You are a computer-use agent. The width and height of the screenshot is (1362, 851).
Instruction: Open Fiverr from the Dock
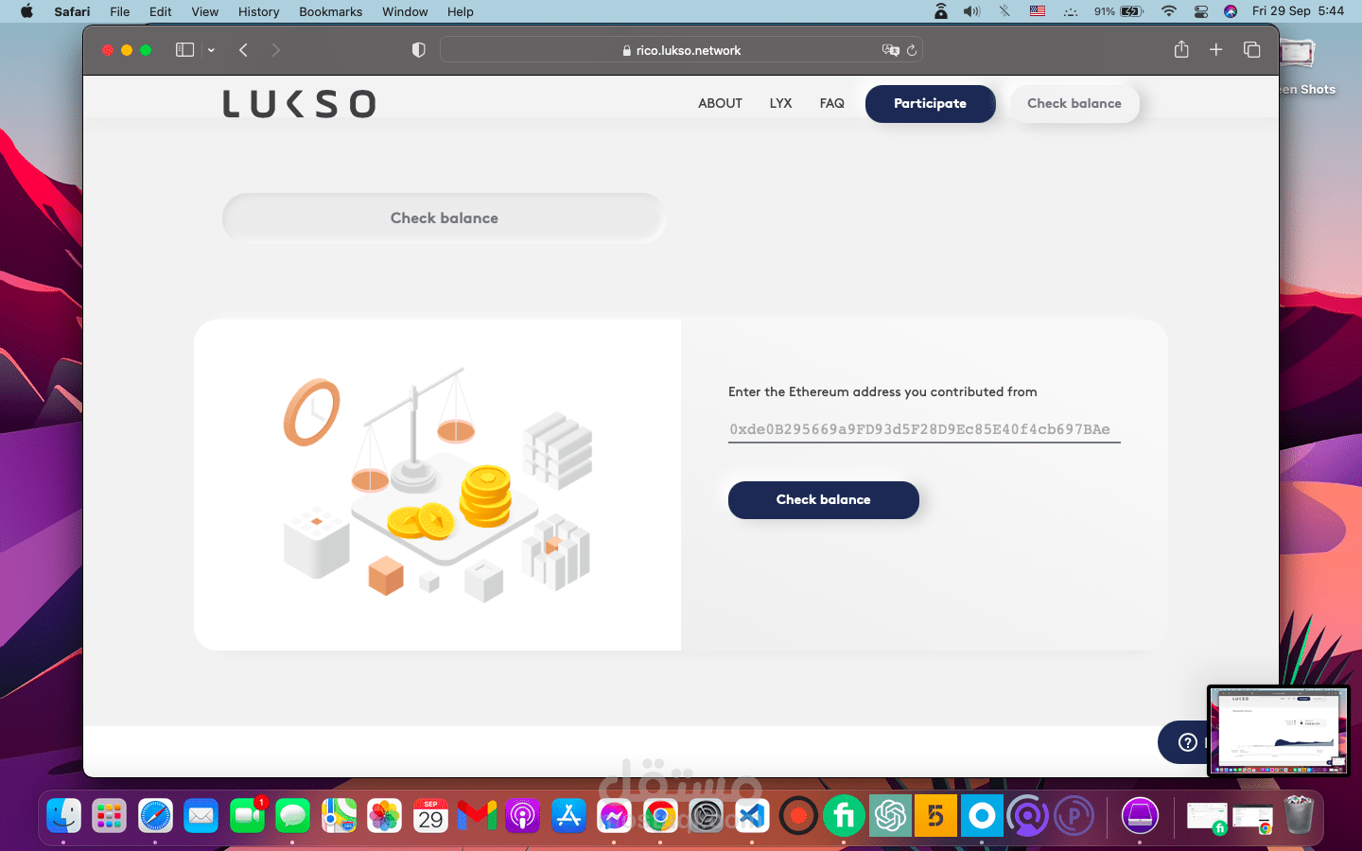coord(845,815)
